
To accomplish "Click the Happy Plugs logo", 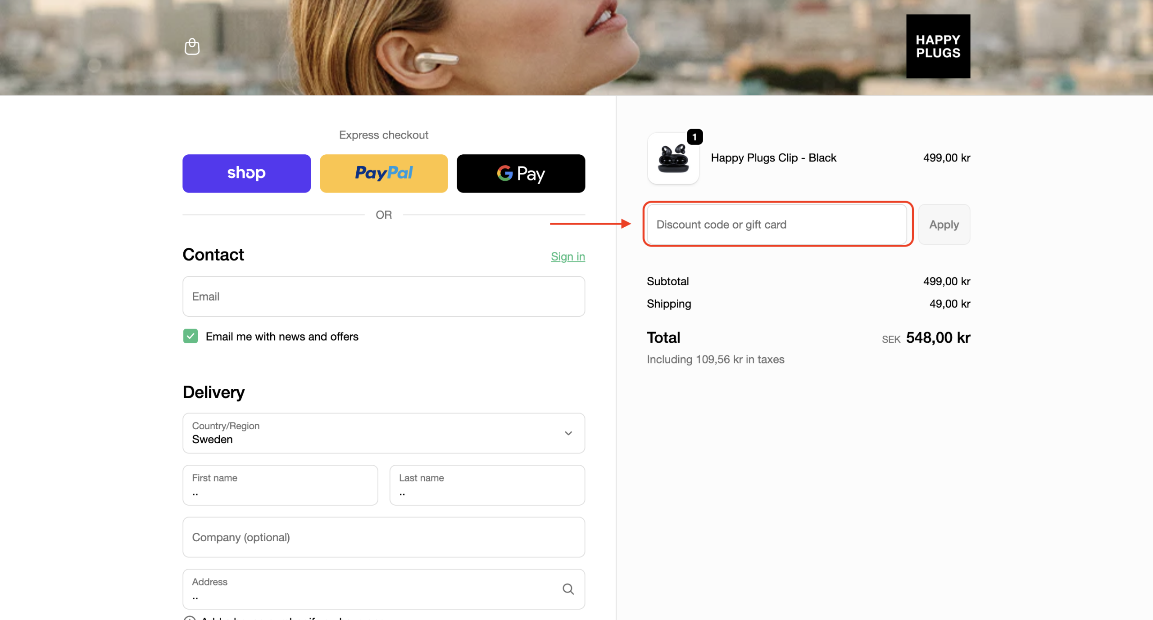I will tap(938, 46).
